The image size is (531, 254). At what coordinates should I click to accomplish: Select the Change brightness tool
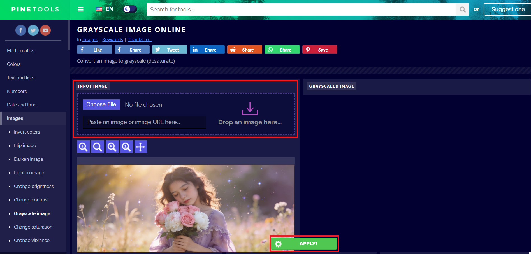point(34,186)
